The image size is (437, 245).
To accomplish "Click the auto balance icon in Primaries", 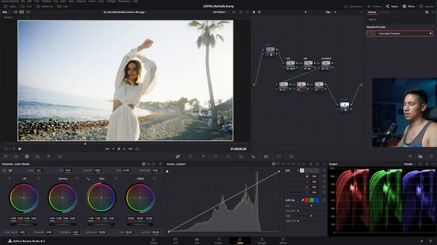I will coord(4,170).
